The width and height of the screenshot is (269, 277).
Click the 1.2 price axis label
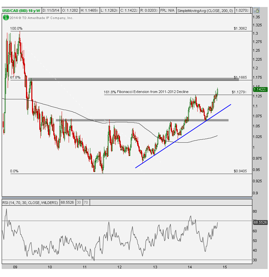pos(255,68)
